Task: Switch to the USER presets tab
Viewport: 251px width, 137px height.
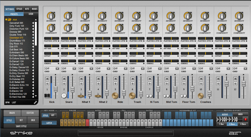Action: pos(31,14)
